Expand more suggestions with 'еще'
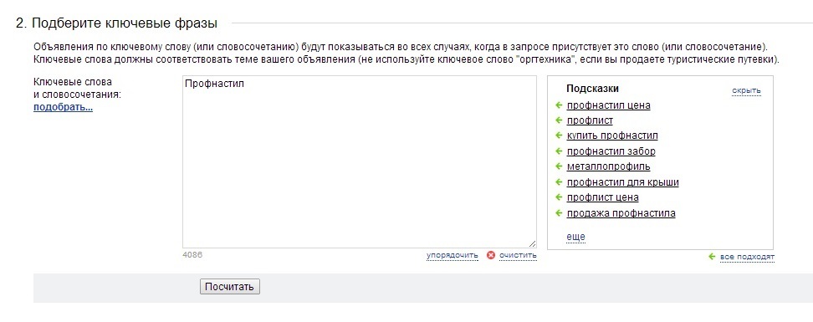The width and height of the screenshot is (813, 322). tap(575, 237)
